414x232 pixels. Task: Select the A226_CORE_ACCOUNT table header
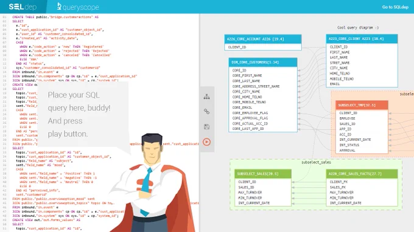point(263,39)
